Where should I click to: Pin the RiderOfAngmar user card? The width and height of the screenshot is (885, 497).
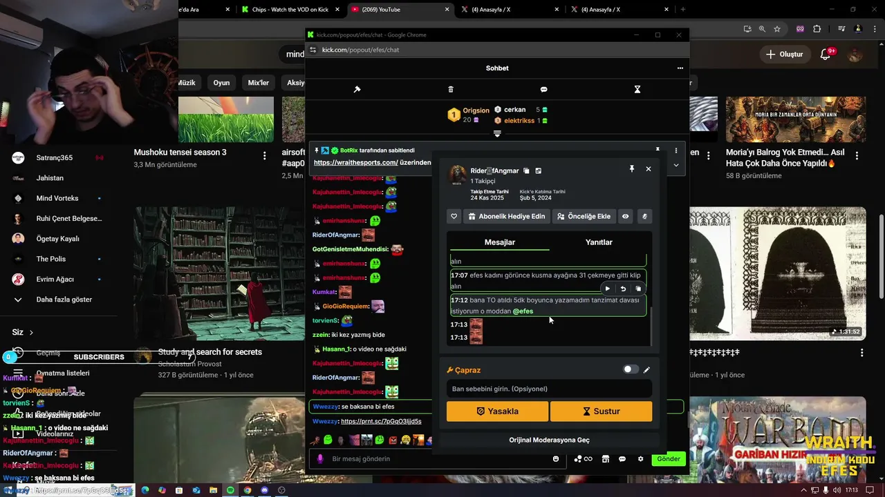pos(631,168)
